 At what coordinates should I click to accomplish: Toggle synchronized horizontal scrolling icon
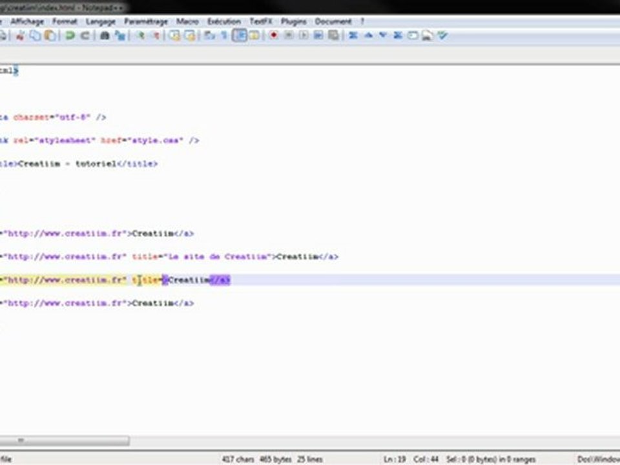click(x=190, y=36)
